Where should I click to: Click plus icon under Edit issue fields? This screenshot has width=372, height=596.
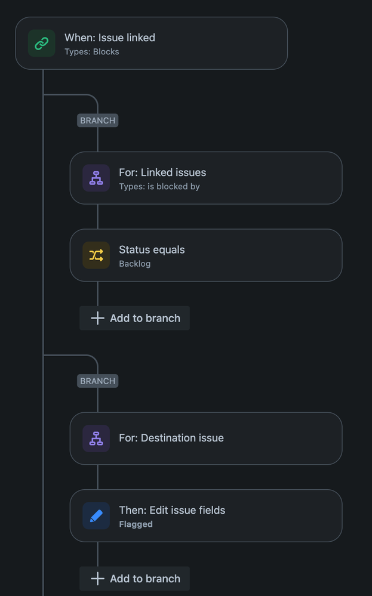(98, 579)
